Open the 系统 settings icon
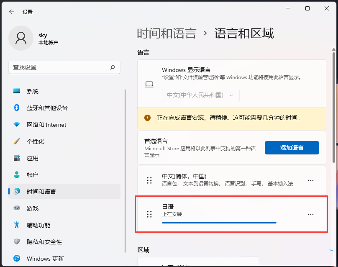 coord(16,91)
